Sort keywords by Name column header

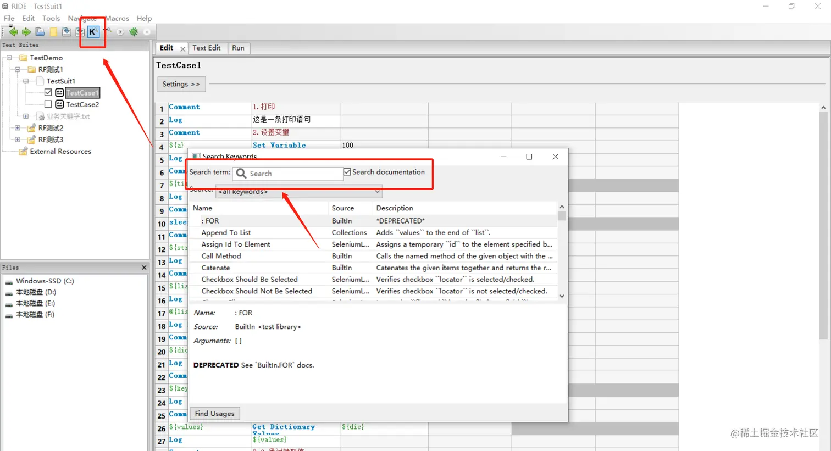[x=259, y=208]
